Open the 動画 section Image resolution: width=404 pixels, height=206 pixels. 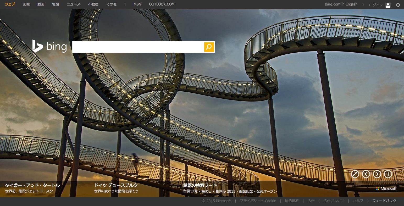(x=41, y=4)
